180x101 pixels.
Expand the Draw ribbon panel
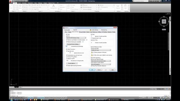(14, 11)
